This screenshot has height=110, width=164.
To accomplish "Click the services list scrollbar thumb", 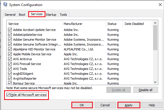I will (x=155, y=38).
